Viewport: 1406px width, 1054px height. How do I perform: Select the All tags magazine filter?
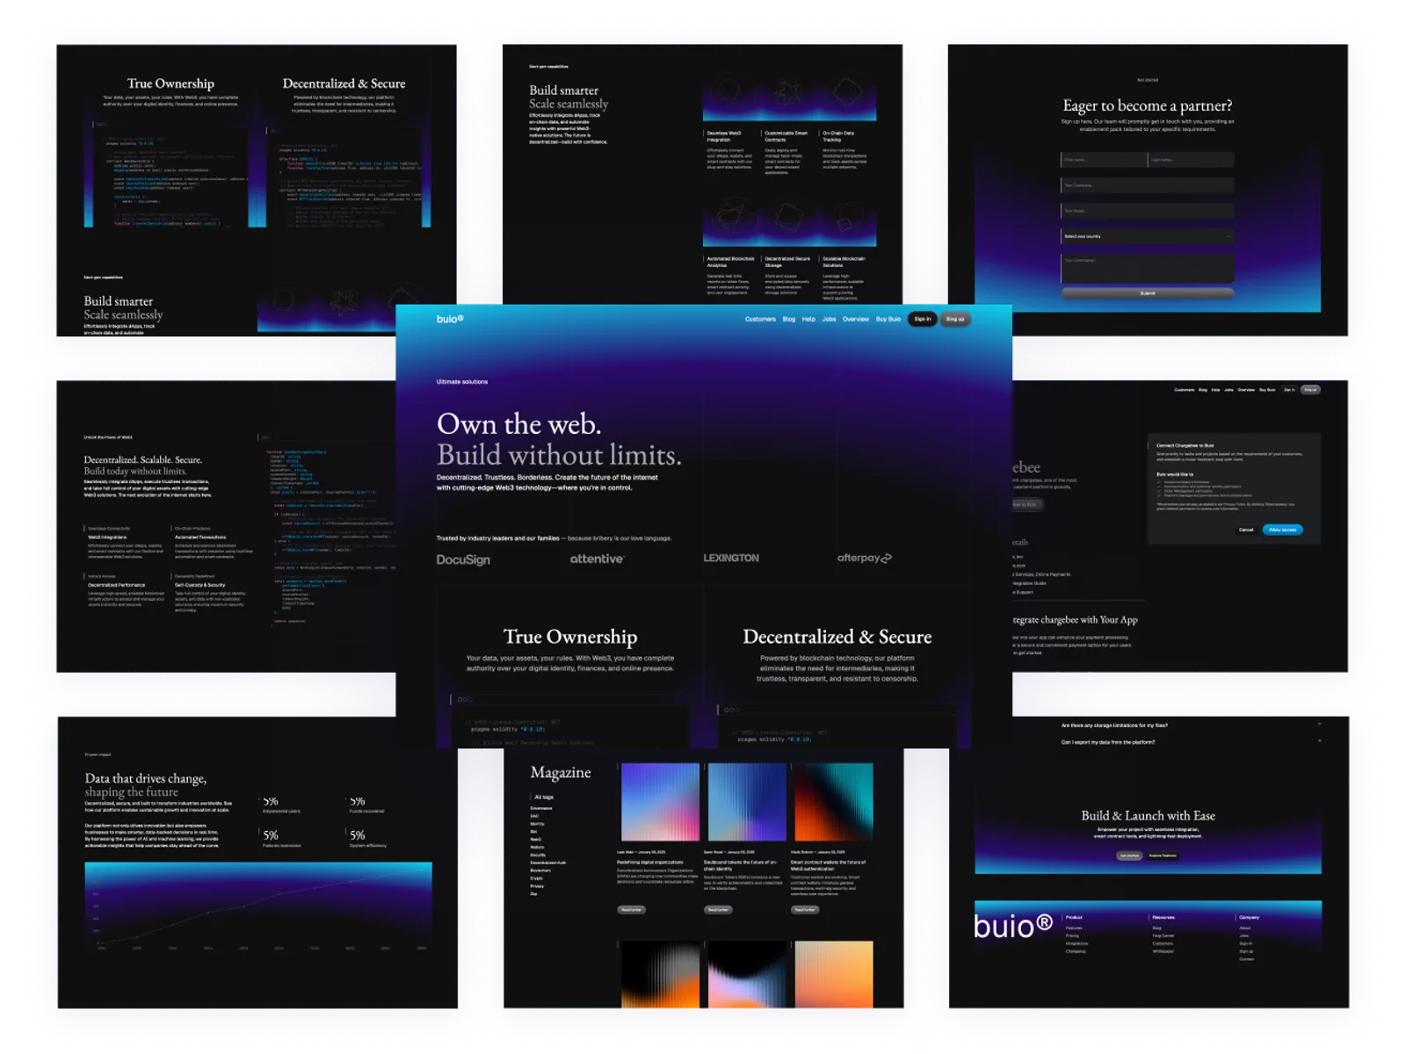pyautogui.click(x=544, y=797)
